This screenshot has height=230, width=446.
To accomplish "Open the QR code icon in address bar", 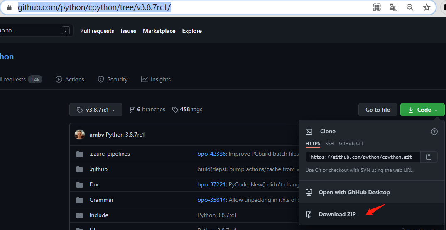I will pyautogui.click(x=377, y=7).
